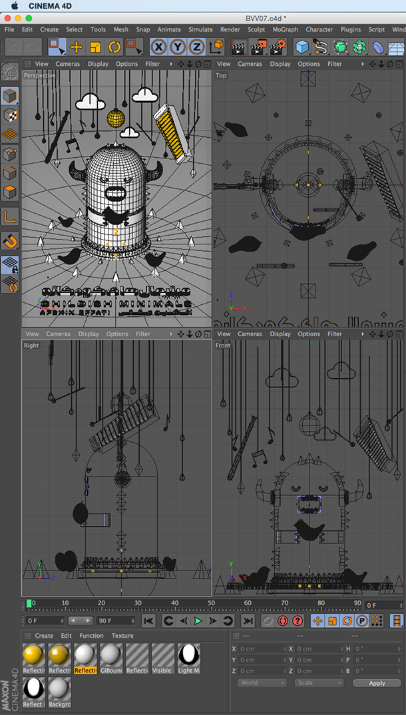This screenshot has width=406, height=715.
Task: Open the Scale mode dropdown
Action: (x=319, y=682)
